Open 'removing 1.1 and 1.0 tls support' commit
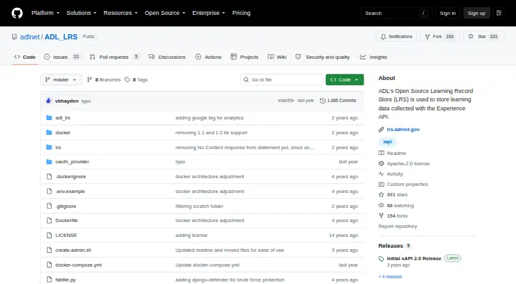516x284 pixels. click(212, 132)
